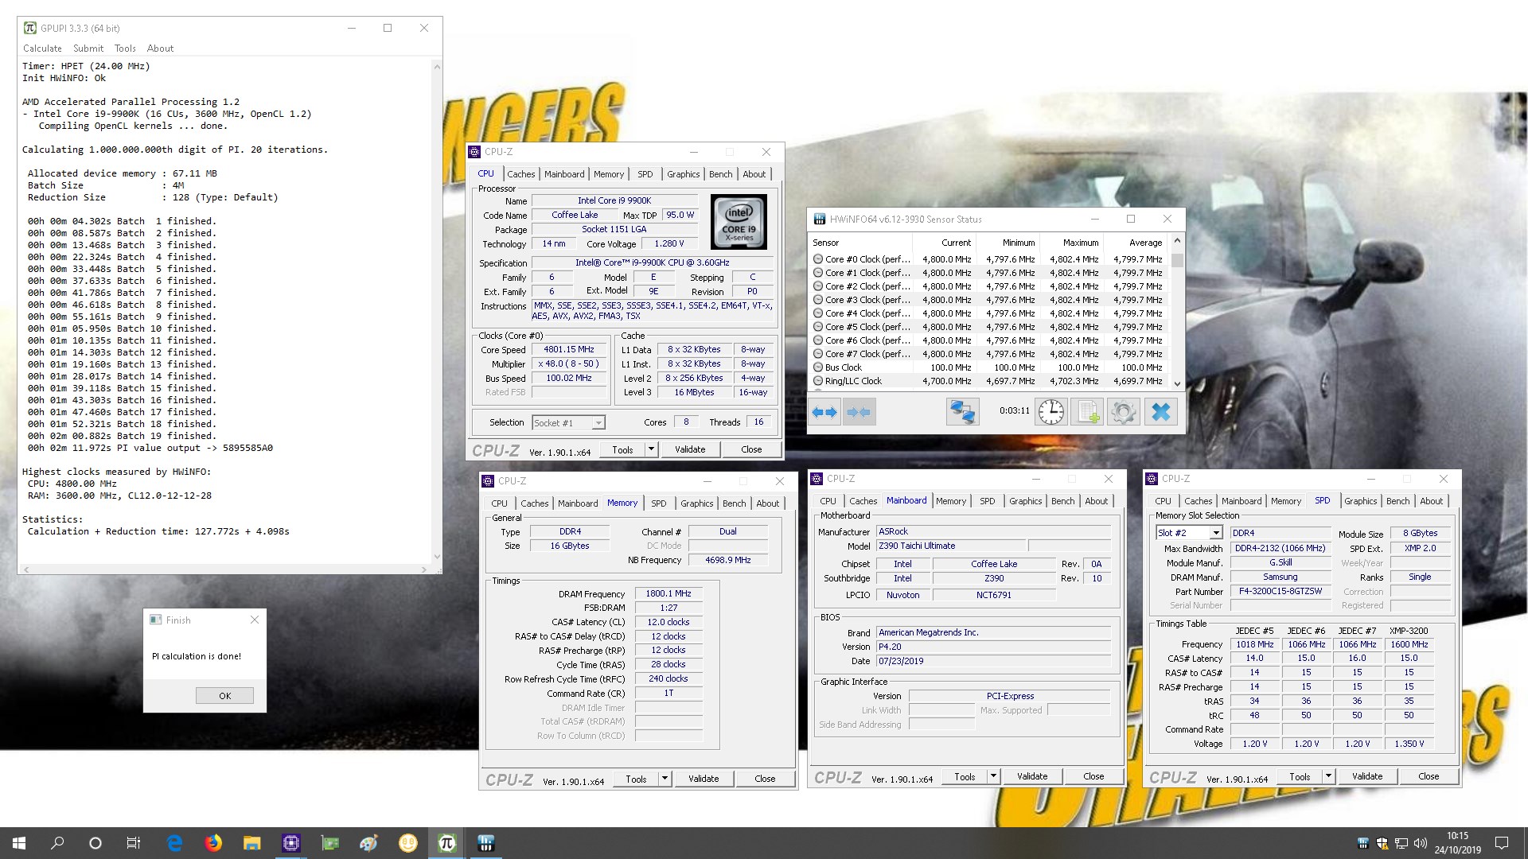Click Close in the CPU-Z SPD window
Image resolution: width=1528 pixels, height=859 pixels.
coord(1429,776)
